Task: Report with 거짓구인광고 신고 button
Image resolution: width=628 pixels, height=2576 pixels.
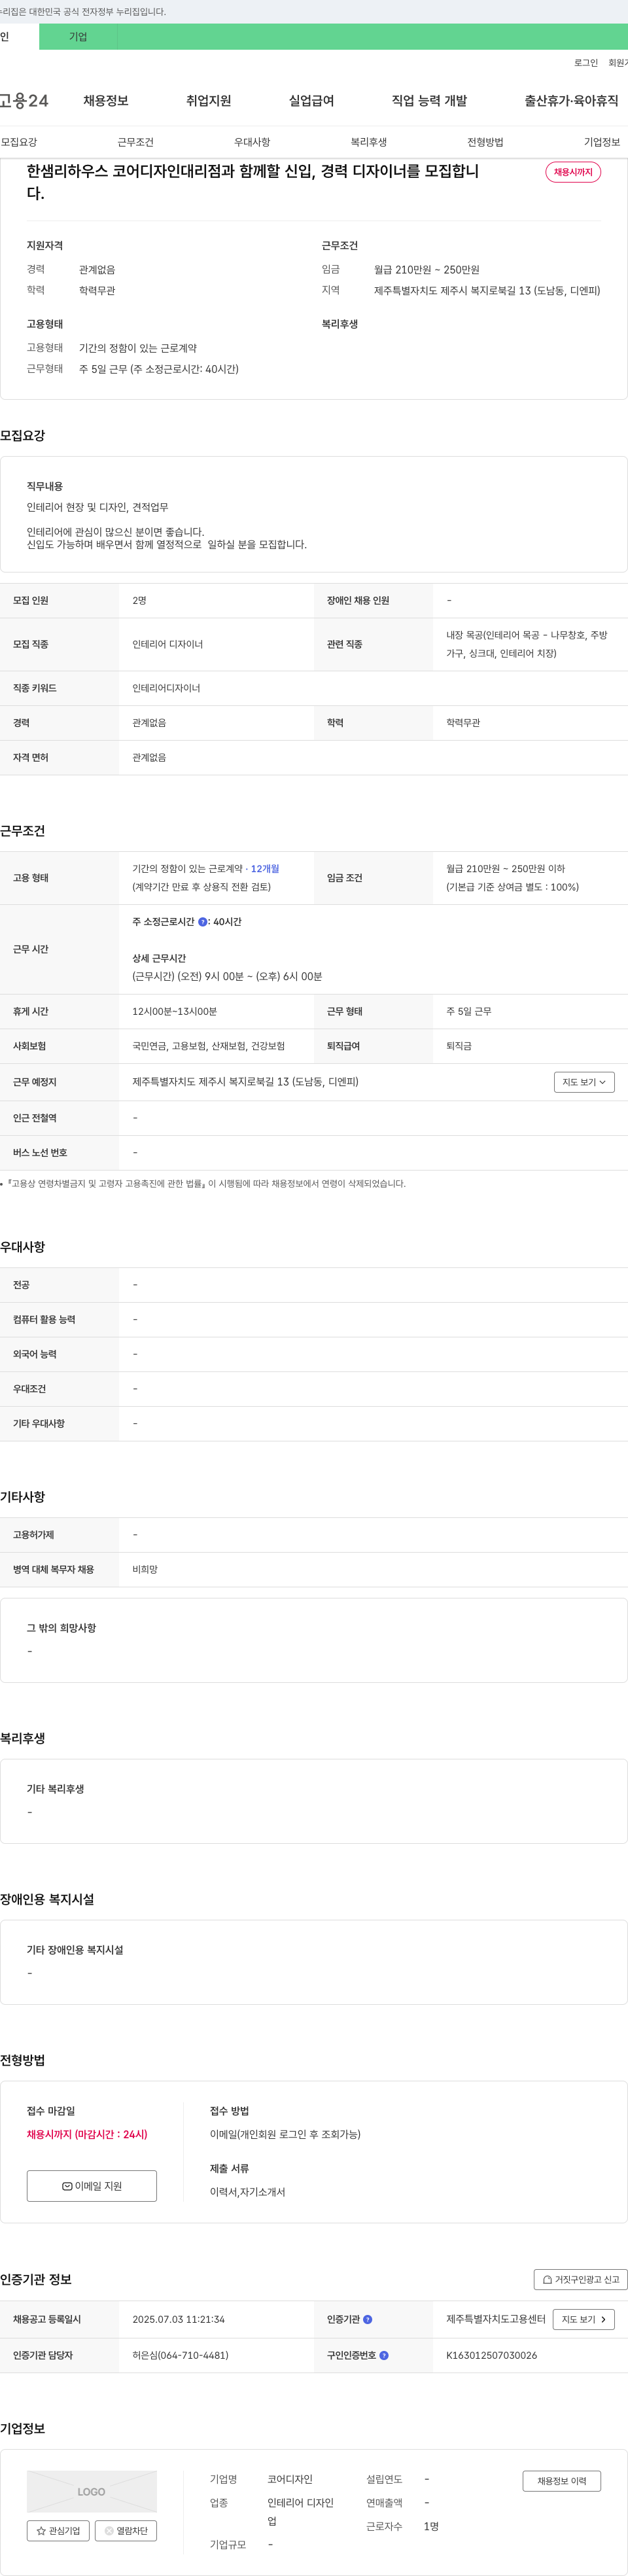Action: (x=580, y=2279)
